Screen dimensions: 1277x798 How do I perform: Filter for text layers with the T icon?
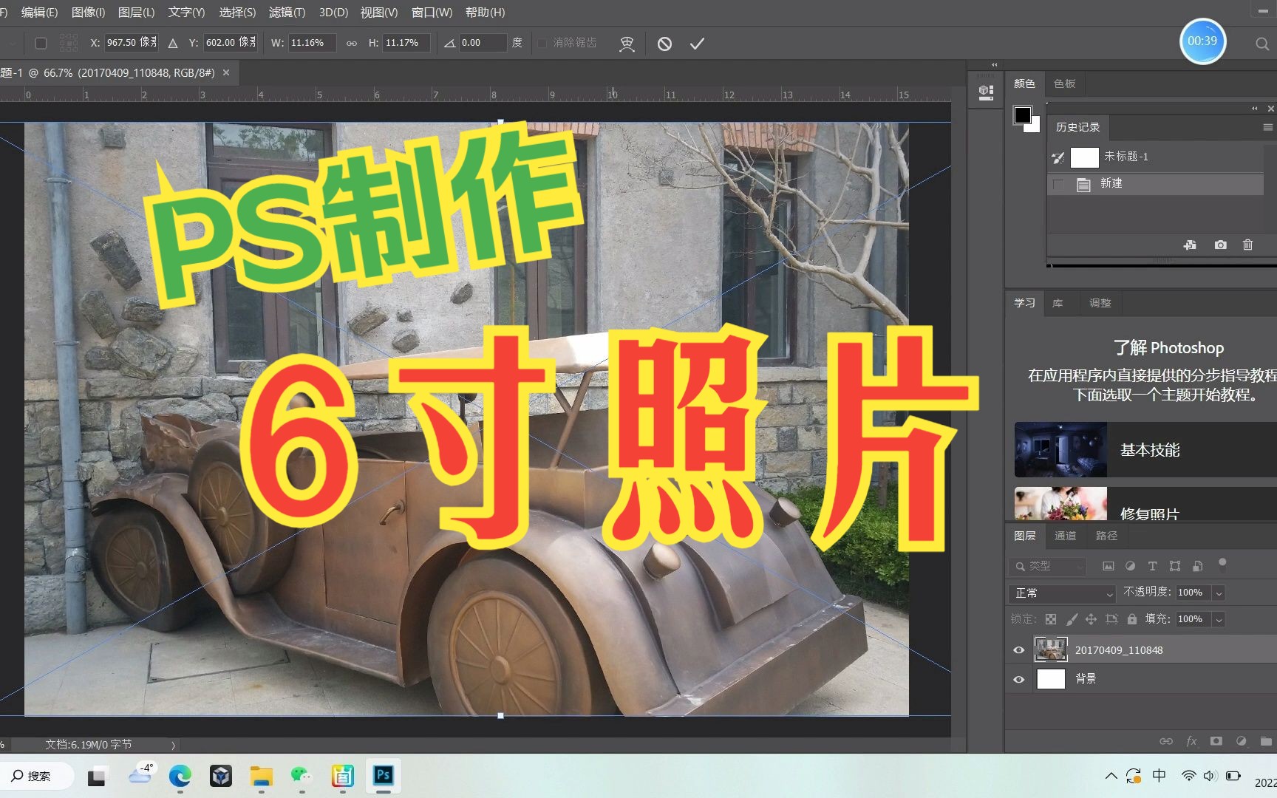pos(1152,566)
